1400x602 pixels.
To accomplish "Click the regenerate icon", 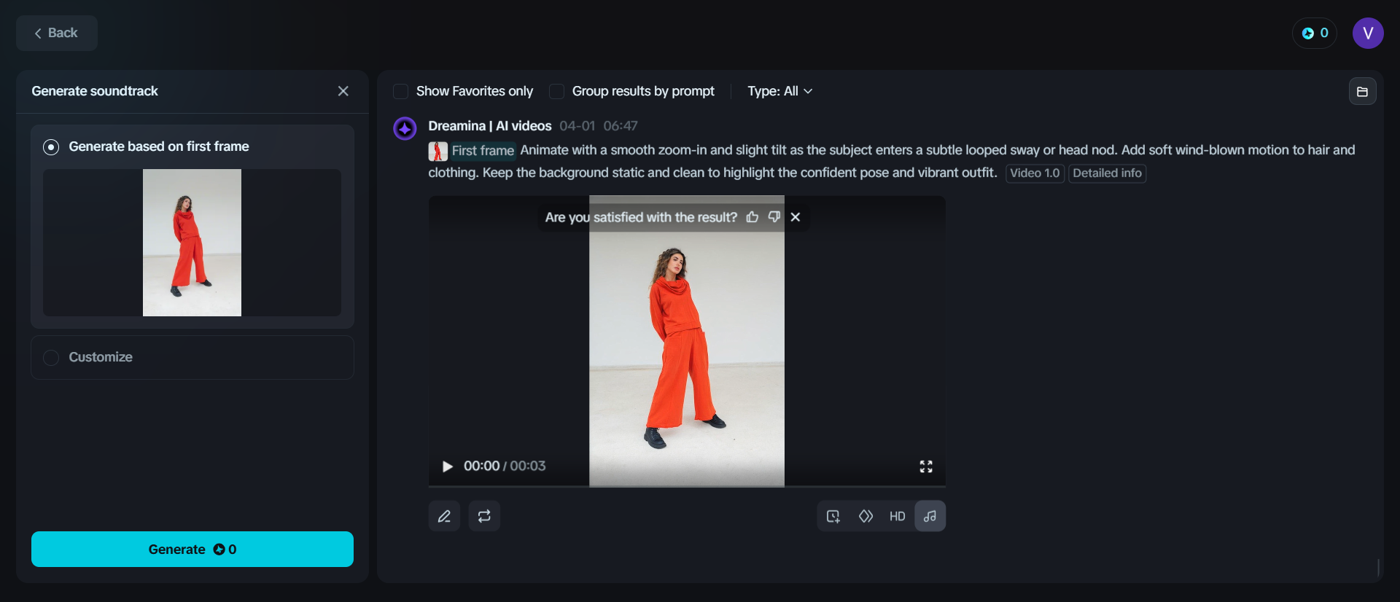I will [x=484, y=516].
